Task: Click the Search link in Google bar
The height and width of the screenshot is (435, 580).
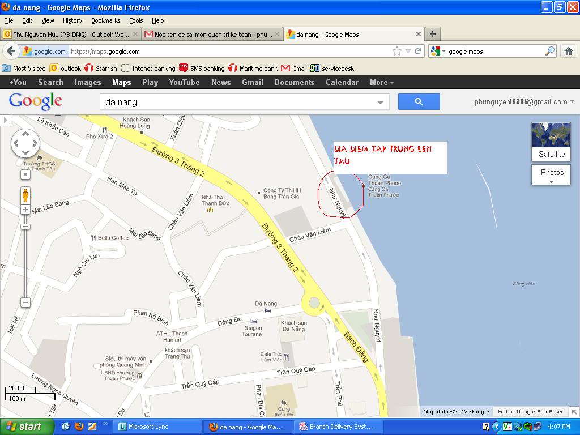Action: coord(50,82)
